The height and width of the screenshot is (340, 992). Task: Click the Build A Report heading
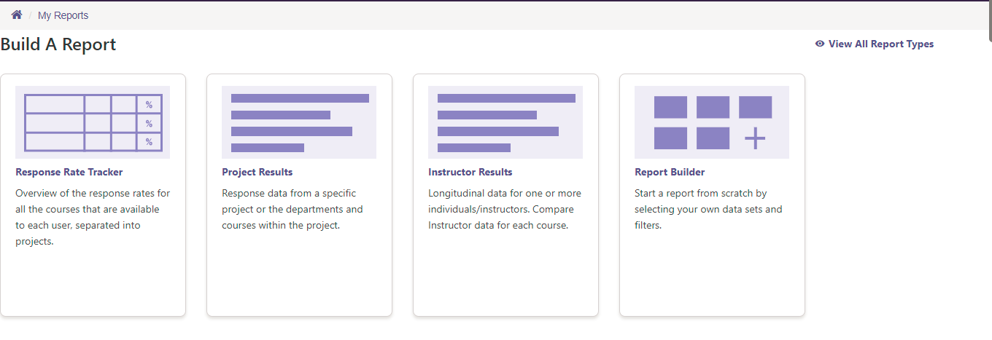pos(58,44)
